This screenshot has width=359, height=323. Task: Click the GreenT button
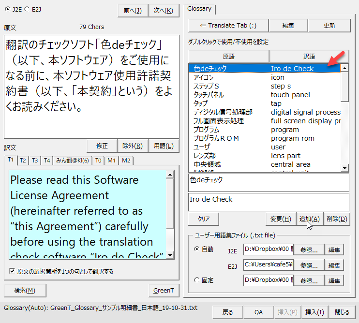[x=164, y=290]
